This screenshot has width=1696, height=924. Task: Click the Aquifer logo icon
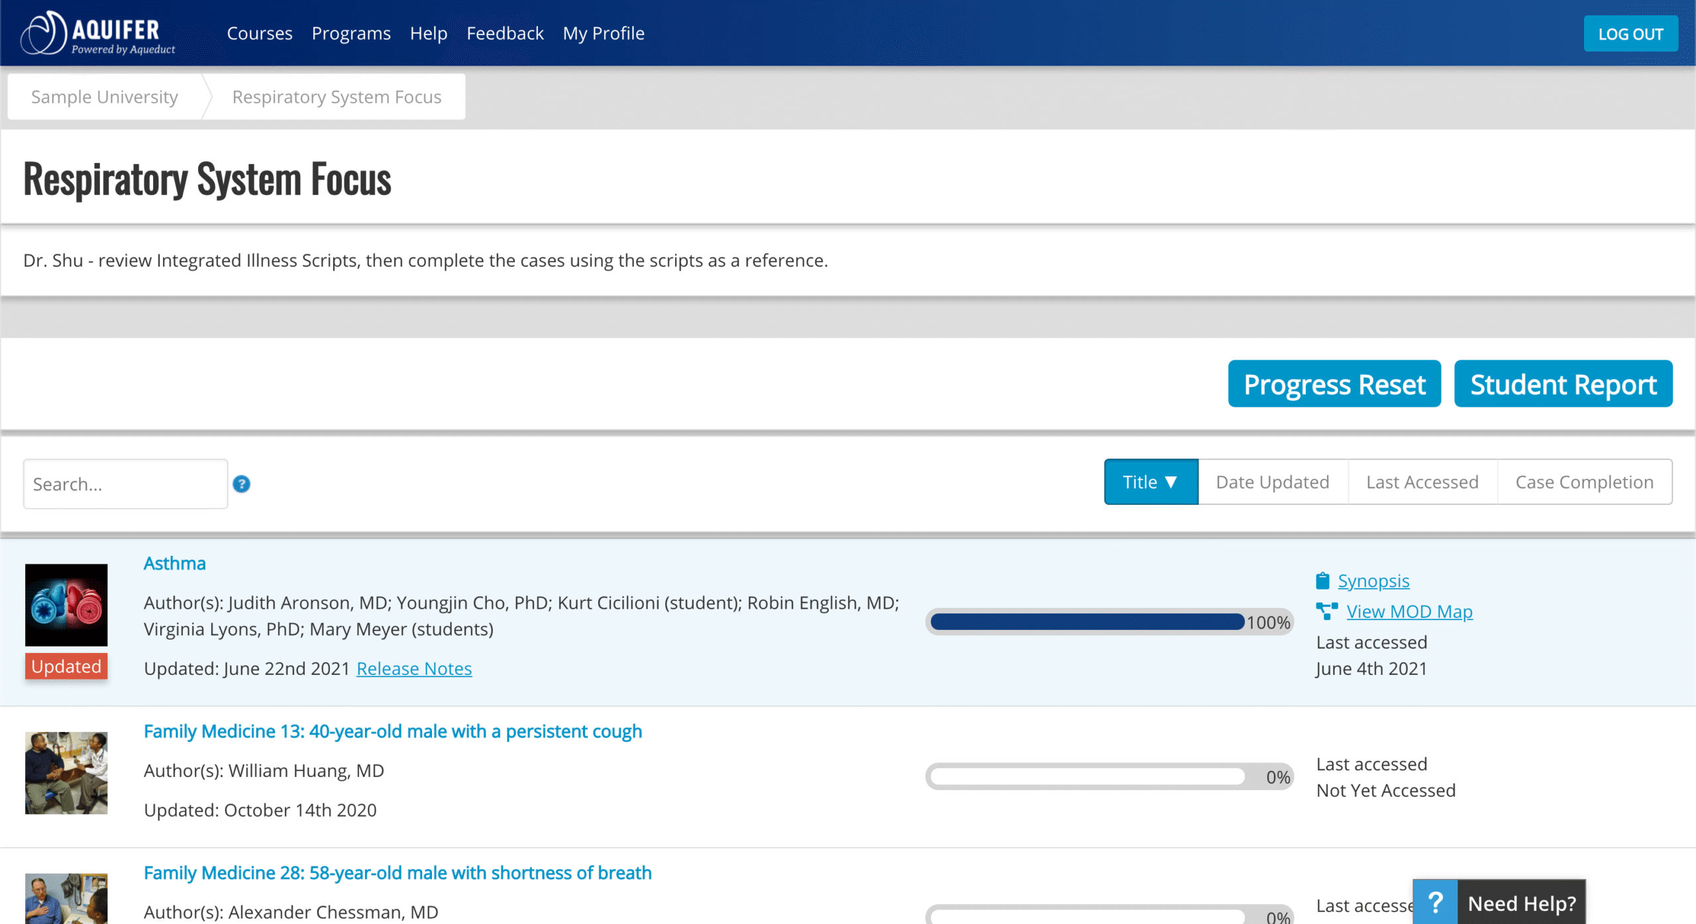(44, 32)
